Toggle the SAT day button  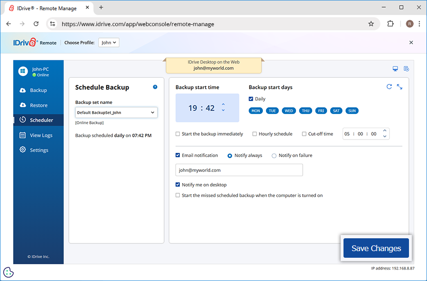[336, 111]
